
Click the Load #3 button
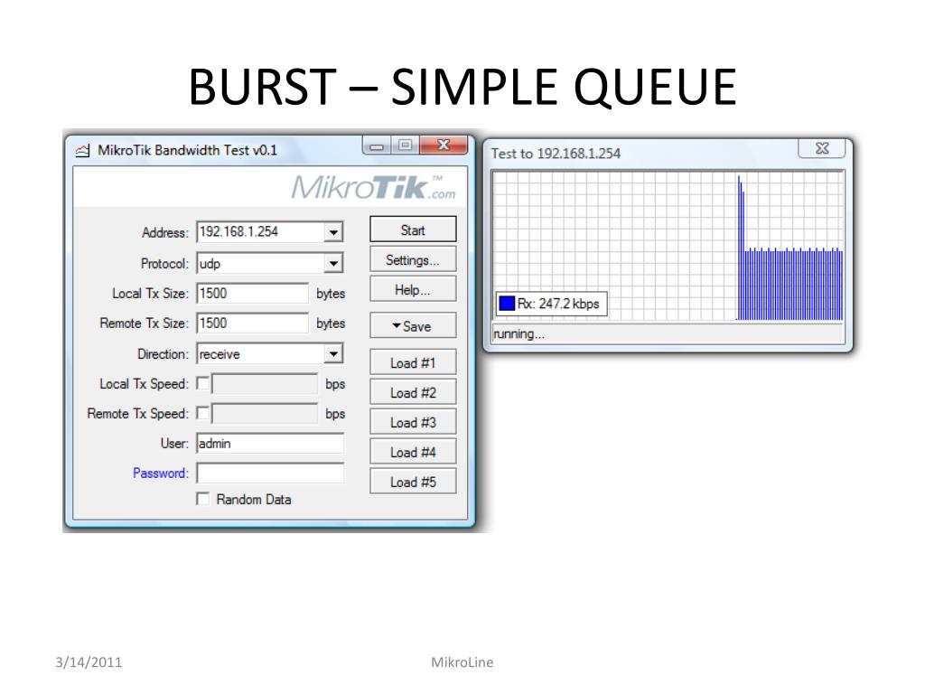coord(413,423)
